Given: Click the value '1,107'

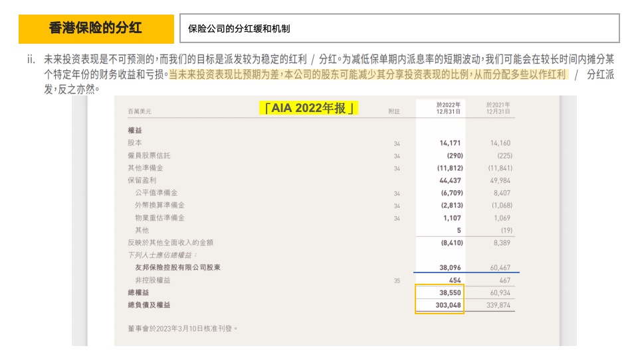Looking at the screenshot, I should tap(452, 218).
